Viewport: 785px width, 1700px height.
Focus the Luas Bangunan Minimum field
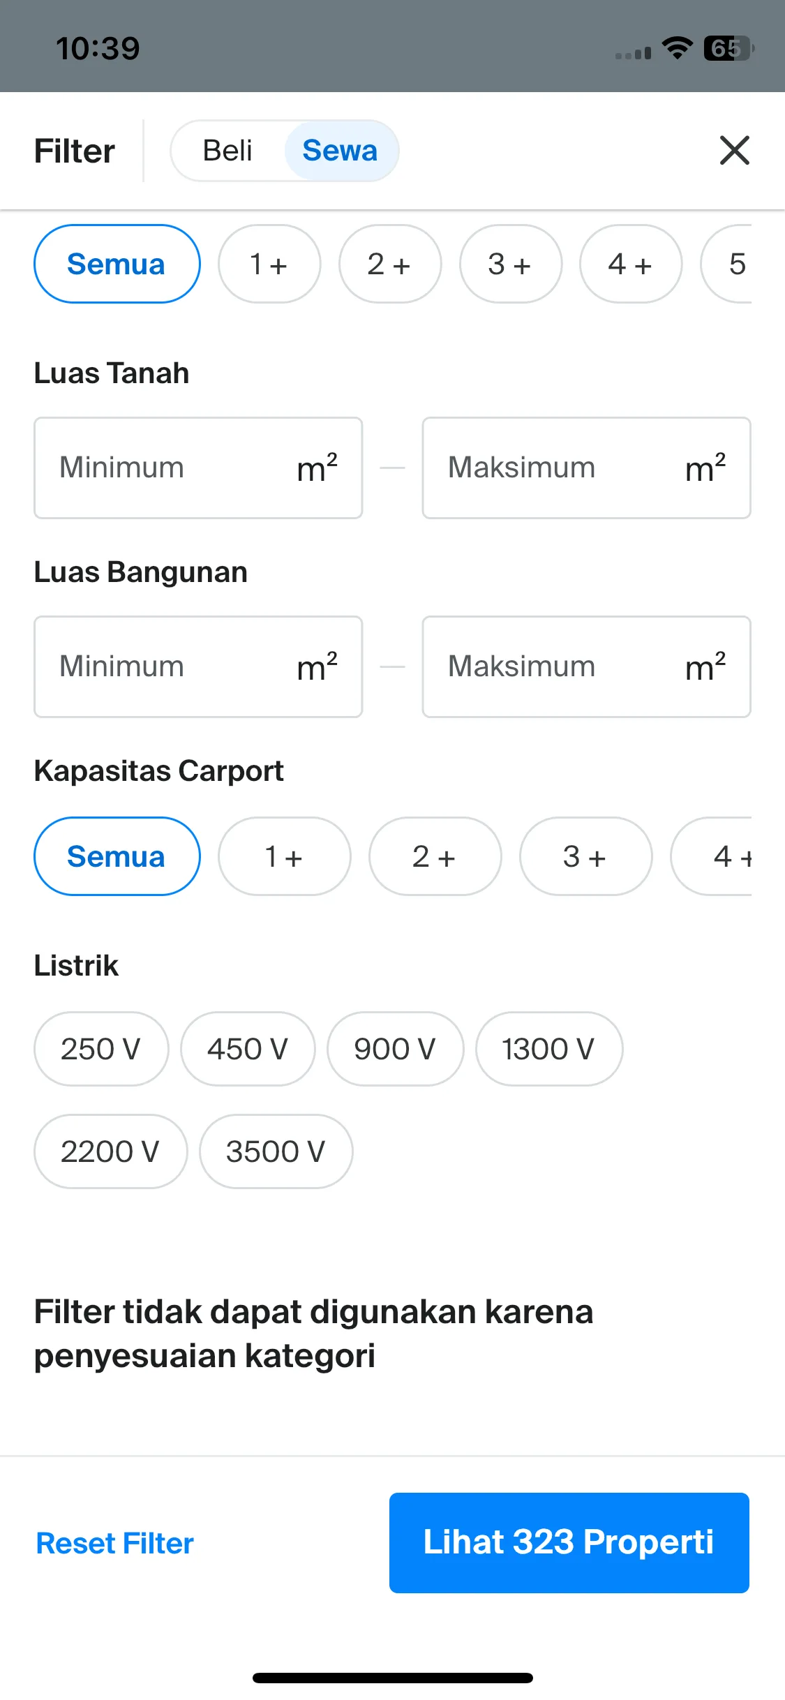pyautogui.click(x=198, y=666)
